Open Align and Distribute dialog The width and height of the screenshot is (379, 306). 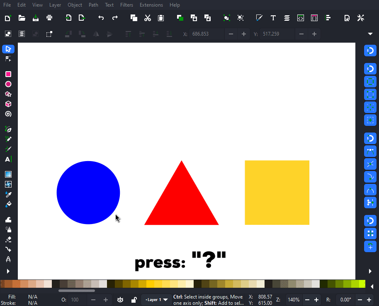[x=328, y=18]
